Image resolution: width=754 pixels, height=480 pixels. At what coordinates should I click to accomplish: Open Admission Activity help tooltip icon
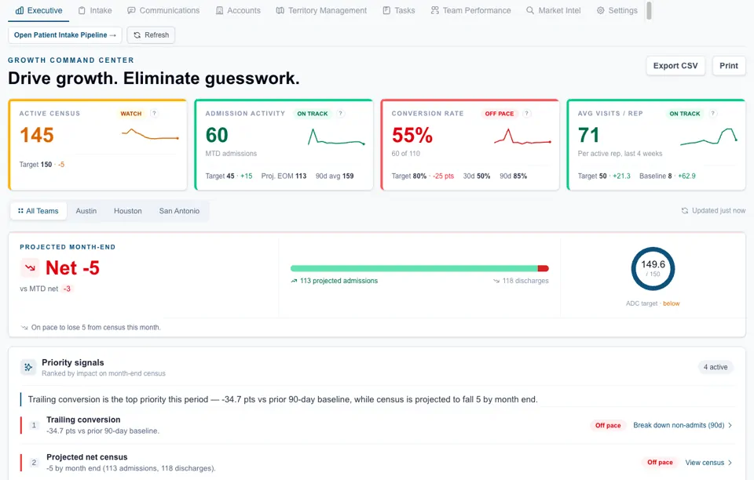tap(340, 113)
